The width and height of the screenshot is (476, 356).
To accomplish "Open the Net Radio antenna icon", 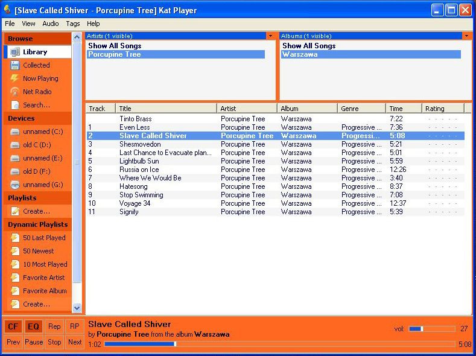I will coord(14,92).
